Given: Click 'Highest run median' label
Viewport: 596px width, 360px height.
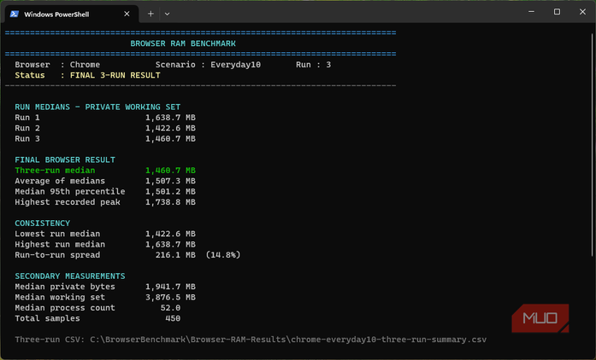Looking at the screenshot, I should (60, 244).
